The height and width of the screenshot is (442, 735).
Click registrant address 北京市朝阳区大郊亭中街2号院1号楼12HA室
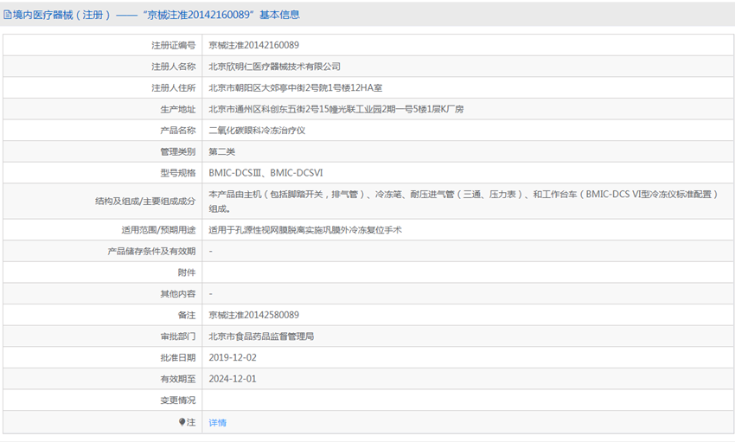[296, 87]
